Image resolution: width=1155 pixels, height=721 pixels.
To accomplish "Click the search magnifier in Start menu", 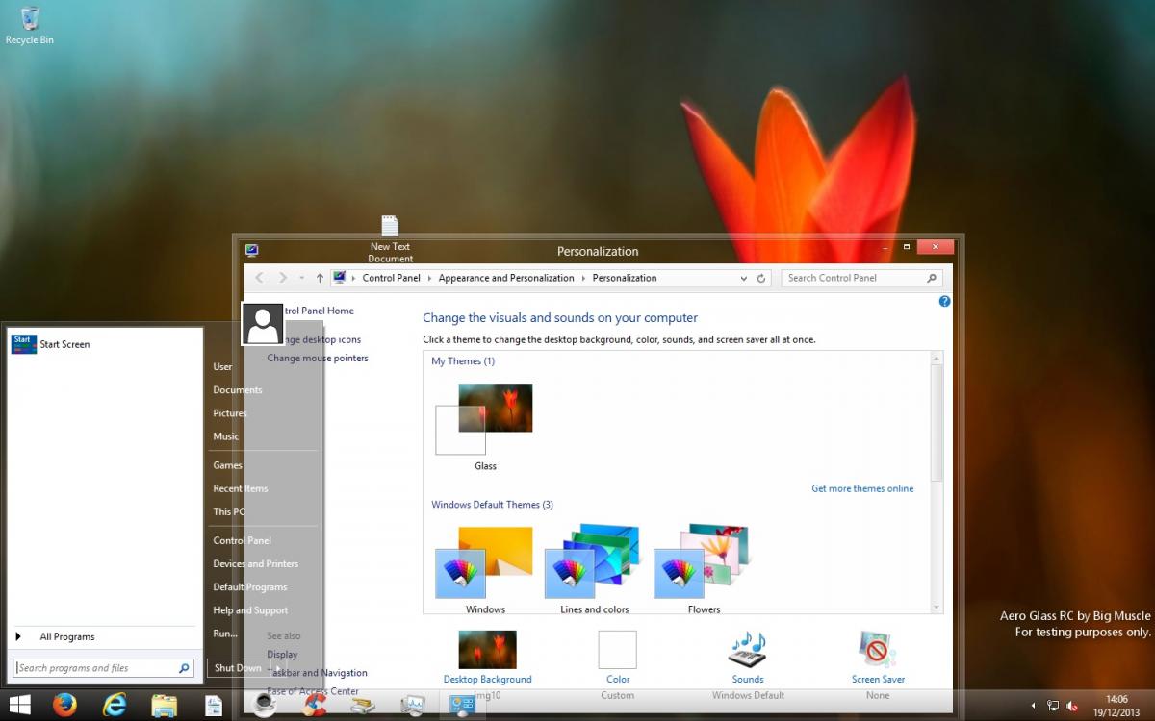I will tap(184, 668).
